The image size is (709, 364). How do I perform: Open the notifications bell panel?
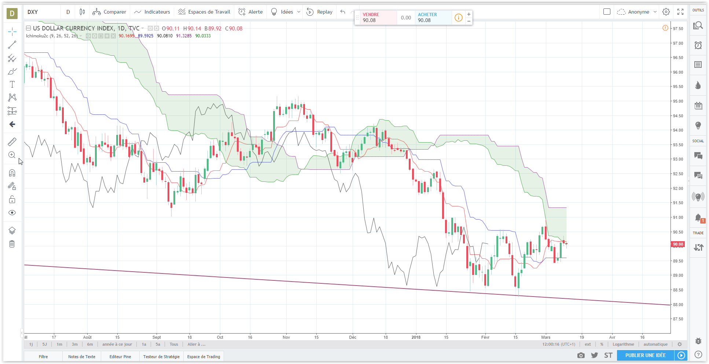tap(698, 218)
